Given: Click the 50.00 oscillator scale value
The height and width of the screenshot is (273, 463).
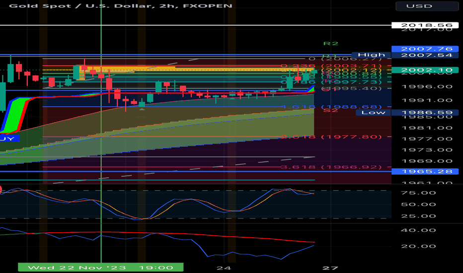Looking at the screenshot, I should click(418, 204).
